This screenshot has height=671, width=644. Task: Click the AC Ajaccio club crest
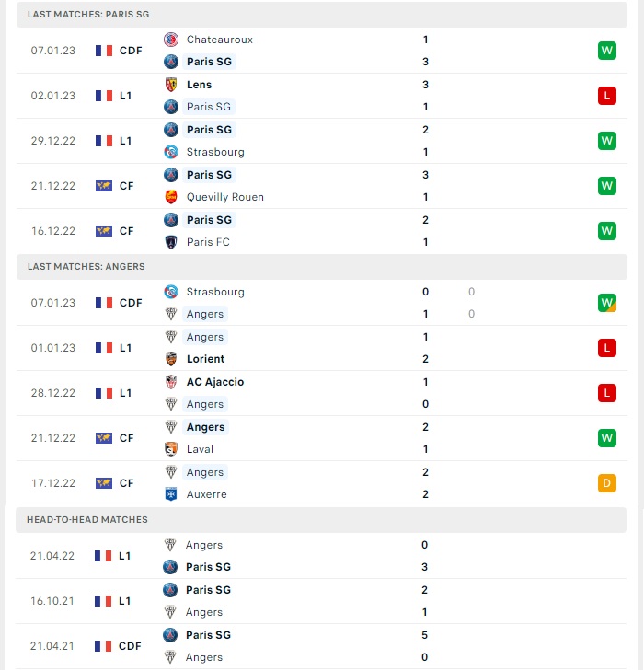(x=171, y=382)
